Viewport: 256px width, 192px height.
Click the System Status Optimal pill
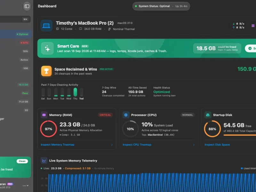pos(161,6)
